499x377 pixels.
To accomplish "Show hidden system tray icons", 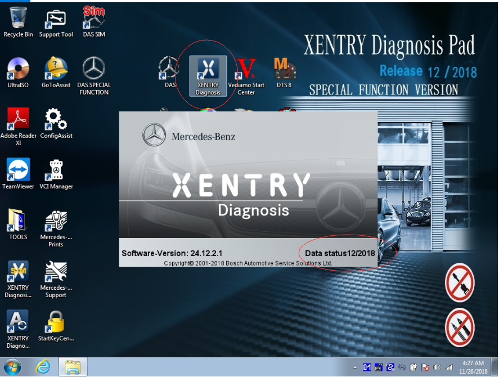I will 355,367.
